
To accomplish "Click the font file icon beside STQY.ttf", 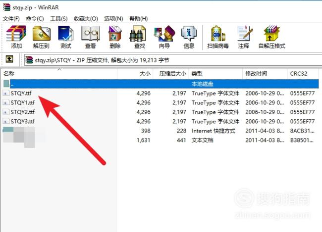I will 6,93.
